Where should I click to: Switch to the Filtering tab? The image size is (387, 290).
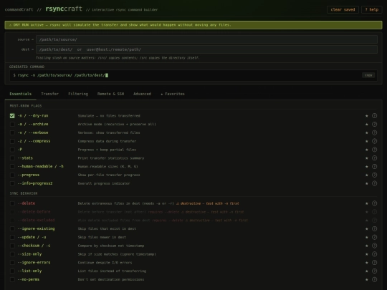[78, 94]
